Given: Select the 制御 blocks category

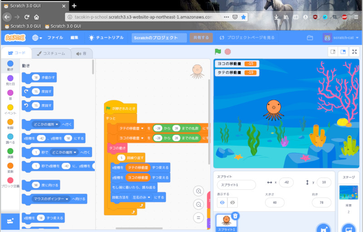Looking at the screenshot, I should [10, 124].
